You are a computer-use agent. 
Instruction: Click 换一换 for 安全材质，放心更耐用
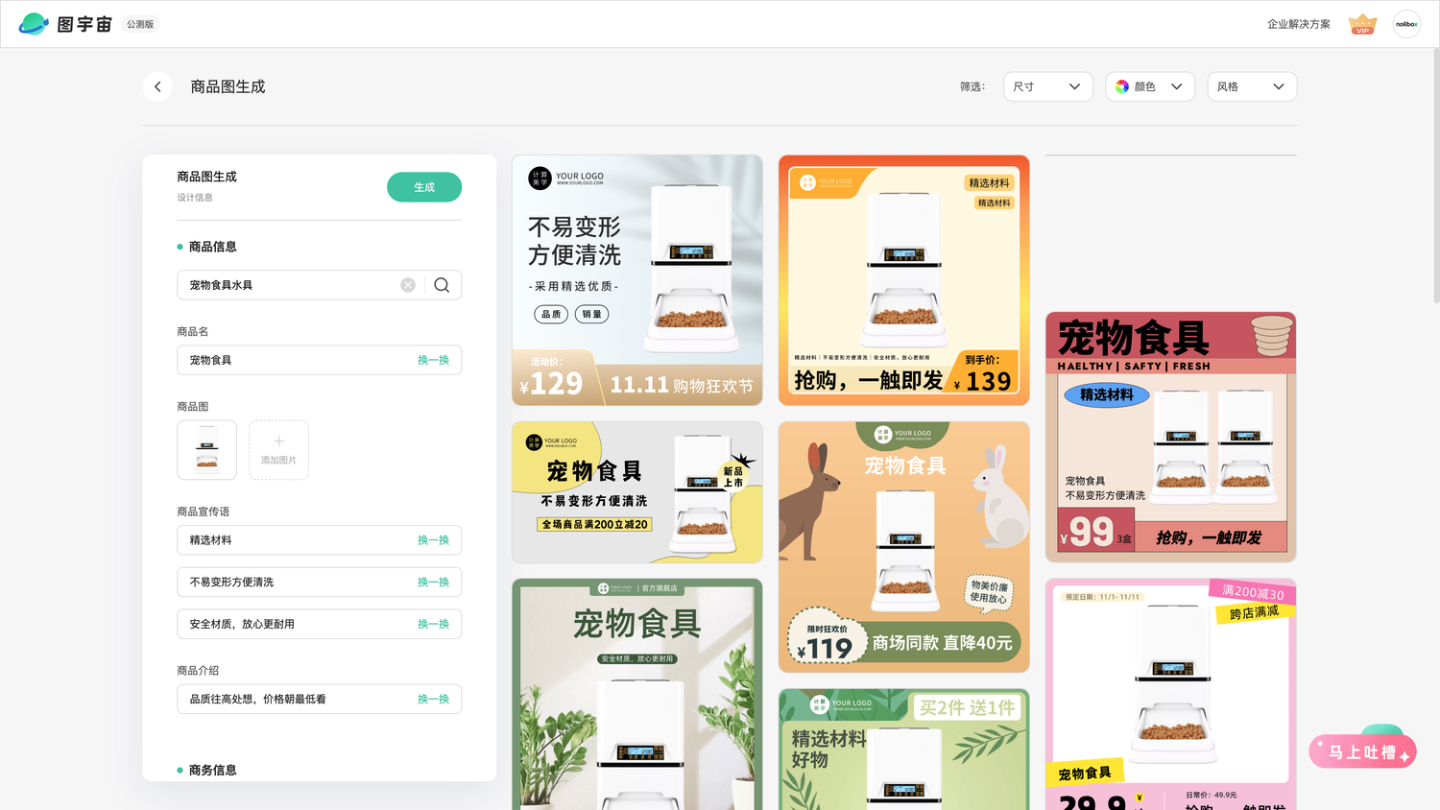[433, 624]
